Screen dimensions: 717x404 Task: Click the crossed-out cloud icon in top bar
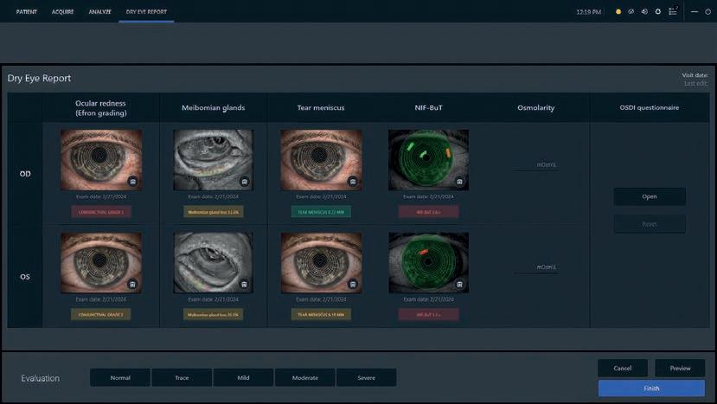[x=631, y=11]
